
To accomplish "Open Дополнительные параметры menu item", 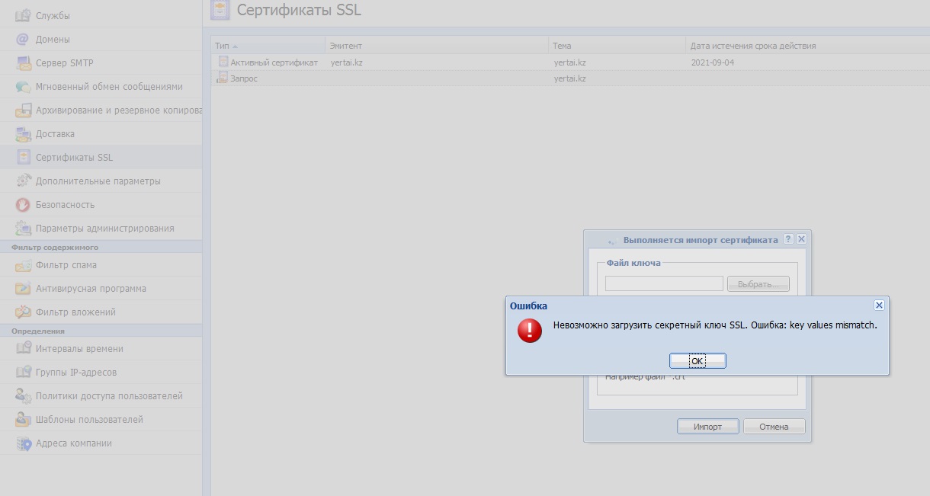I will (x=98, y=181).
